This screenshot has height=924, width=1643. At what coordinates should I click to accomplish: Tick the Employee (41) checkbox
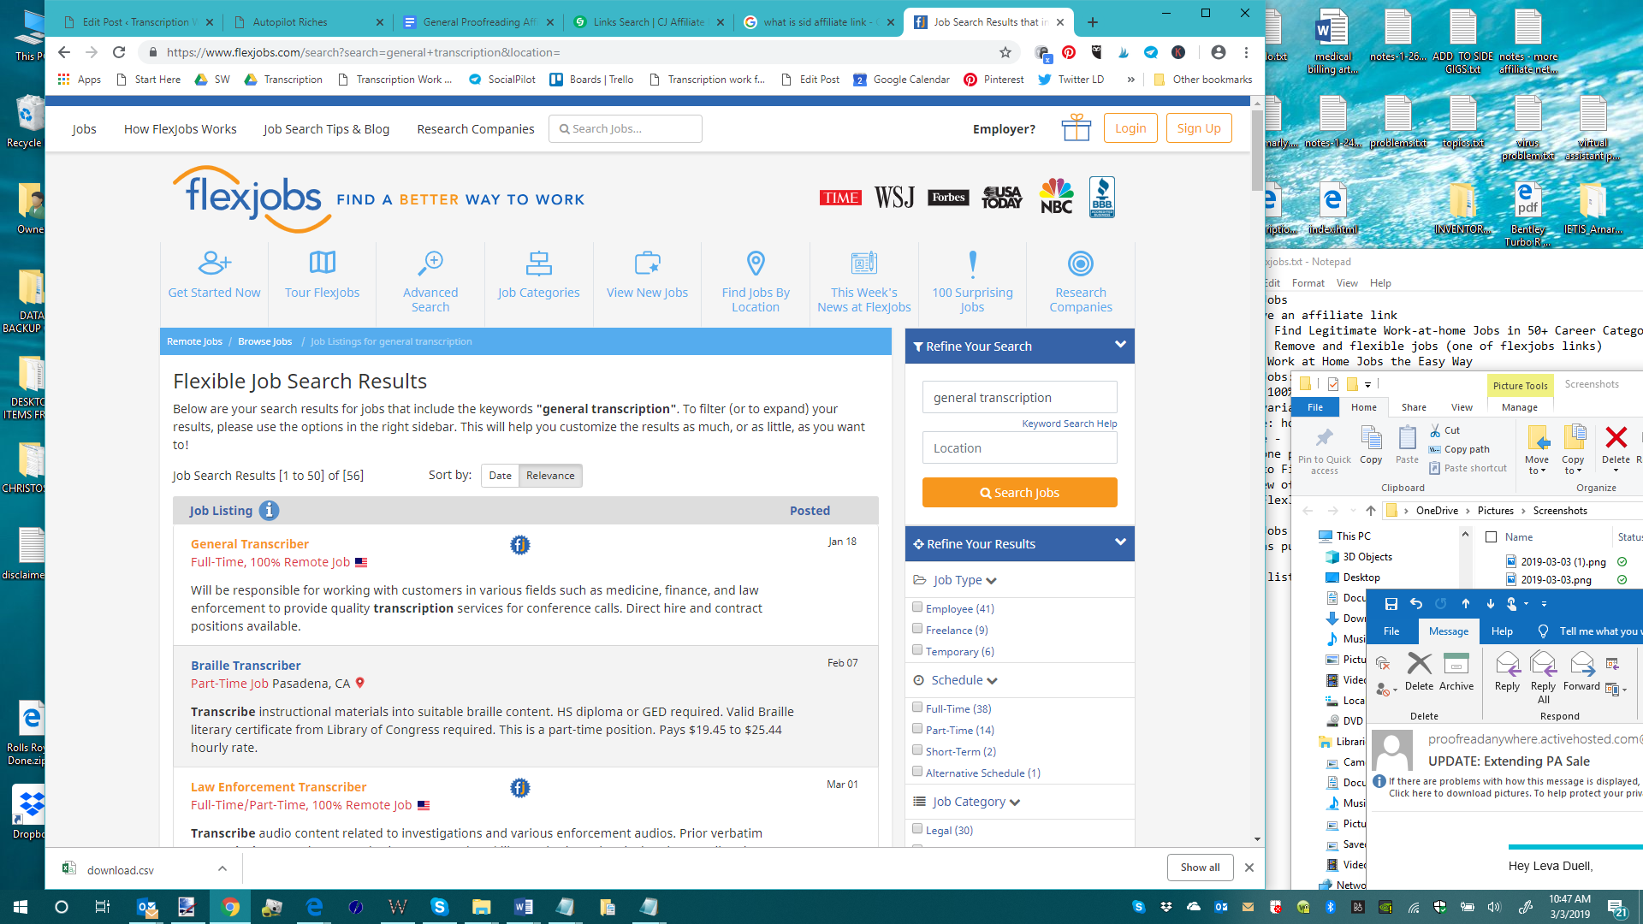click(917, 607)
